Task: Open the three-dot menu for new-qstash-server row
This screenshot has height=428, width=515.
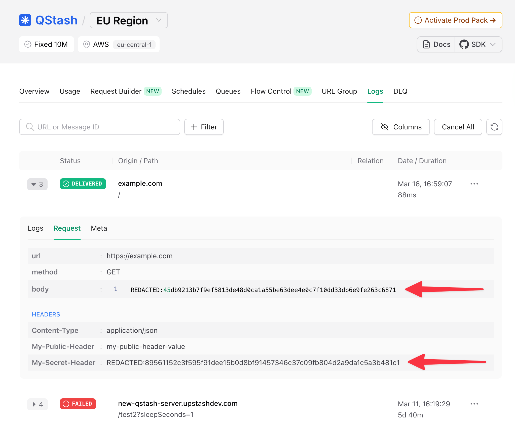Action: click(x=474, y=404)
